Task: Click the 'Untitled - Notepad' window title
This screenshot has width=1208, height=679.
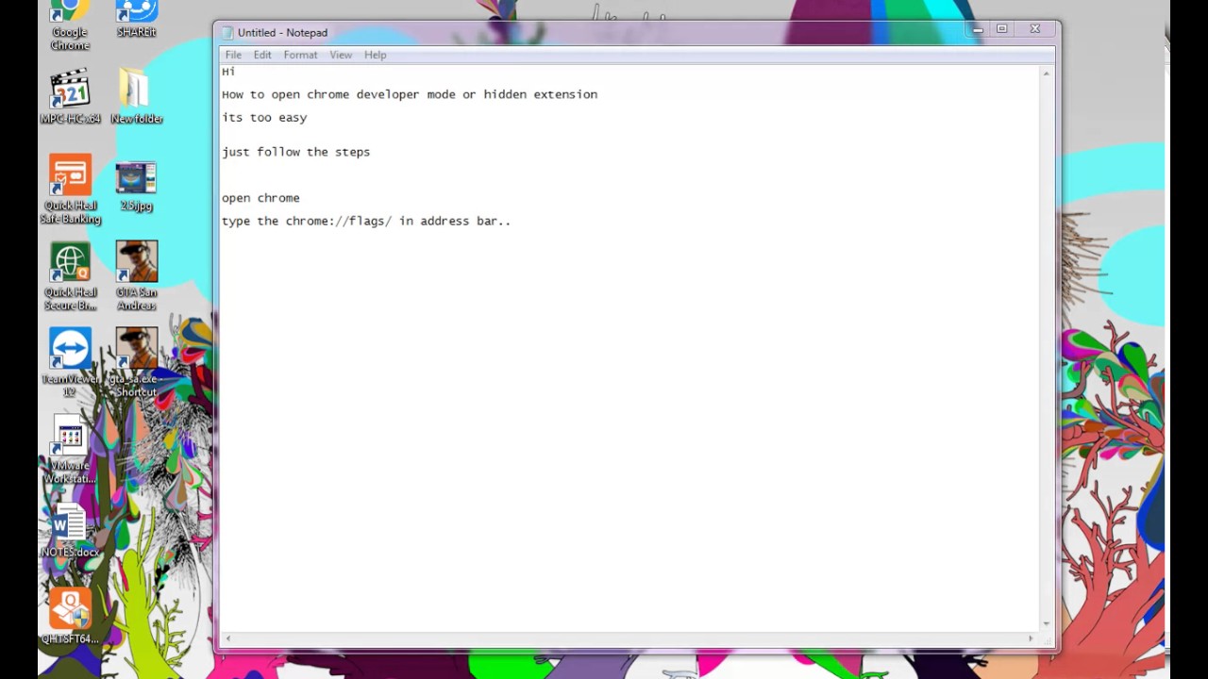Action: [282, 32]
